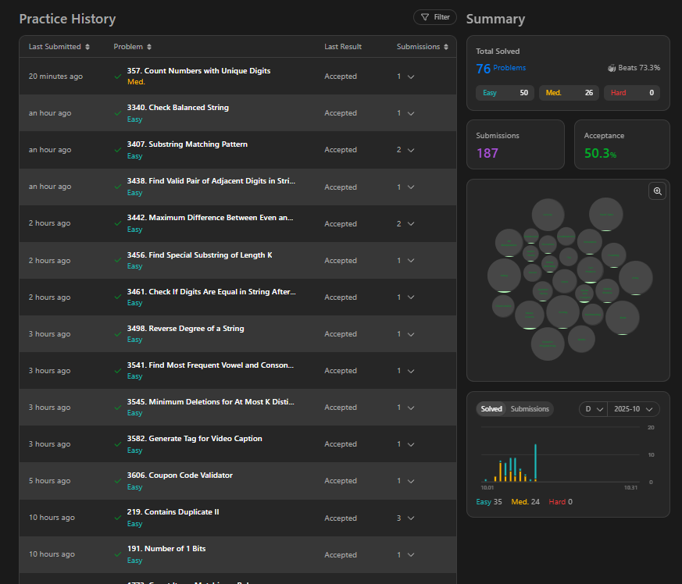The image size is (682, 584).
Task: Click the Submissions count 187
Action: [487, 153]
